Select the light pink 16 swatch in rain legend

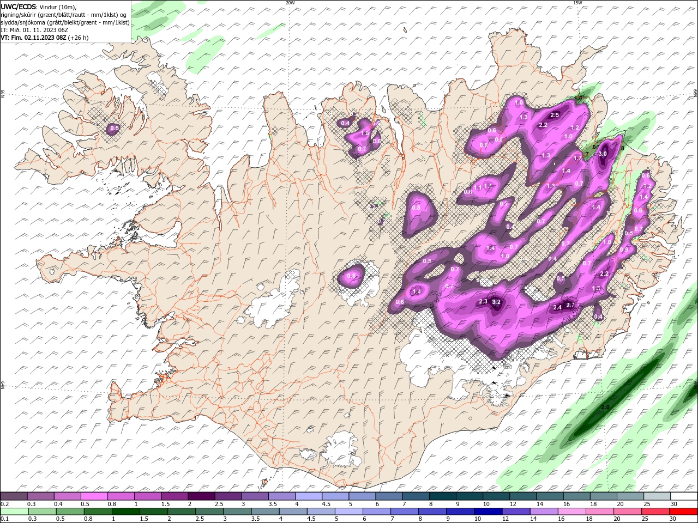pyautogui.click(x=572, y=512)
